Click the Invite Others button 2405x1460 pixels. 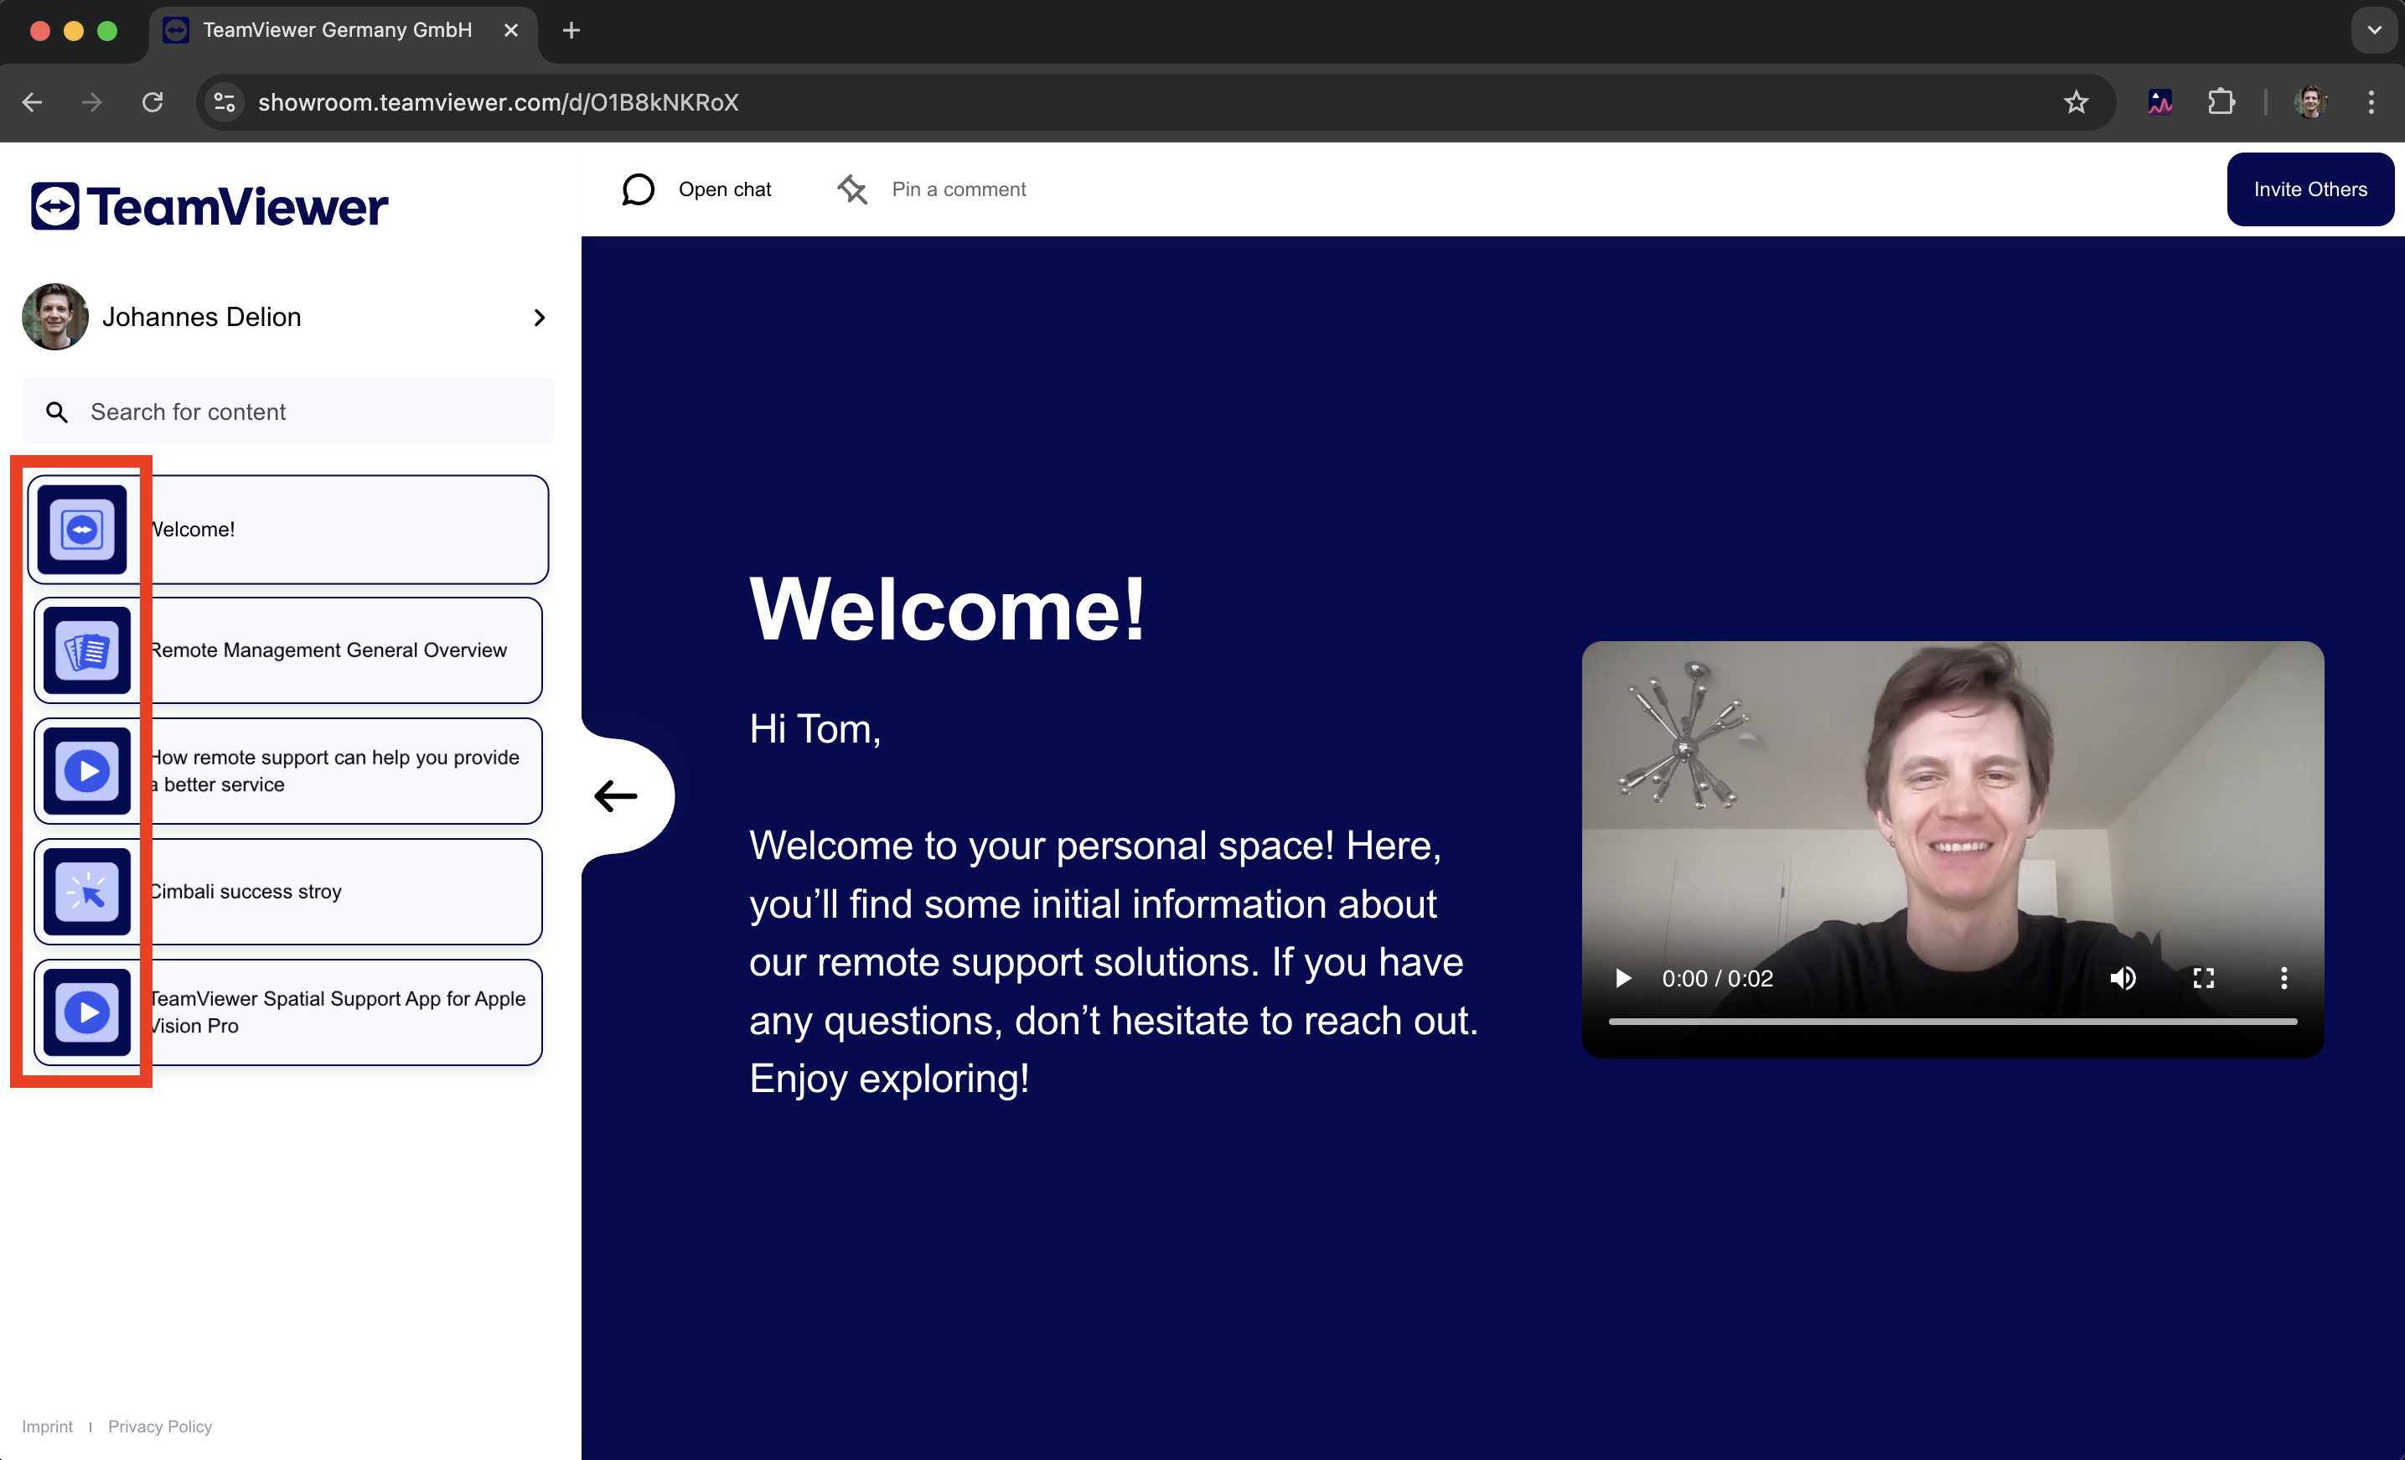pyautogui.click(x=2309, y=189)
